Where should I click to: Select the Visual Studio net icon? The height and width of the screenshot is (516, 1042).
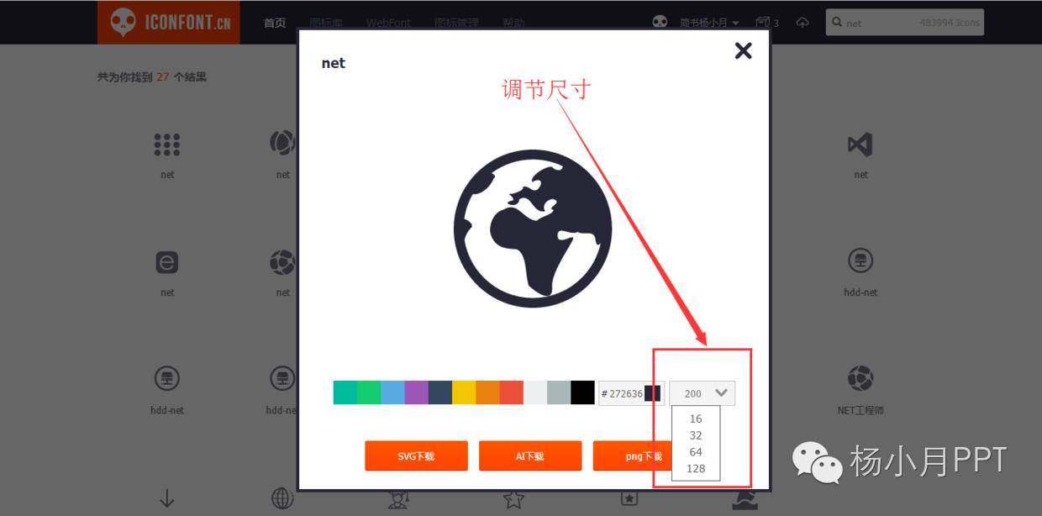(x=860, y=145)
